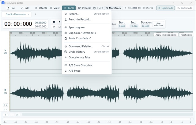Click the Punch-in Record icon
This screenshot has height=125, width=196.
66,20
